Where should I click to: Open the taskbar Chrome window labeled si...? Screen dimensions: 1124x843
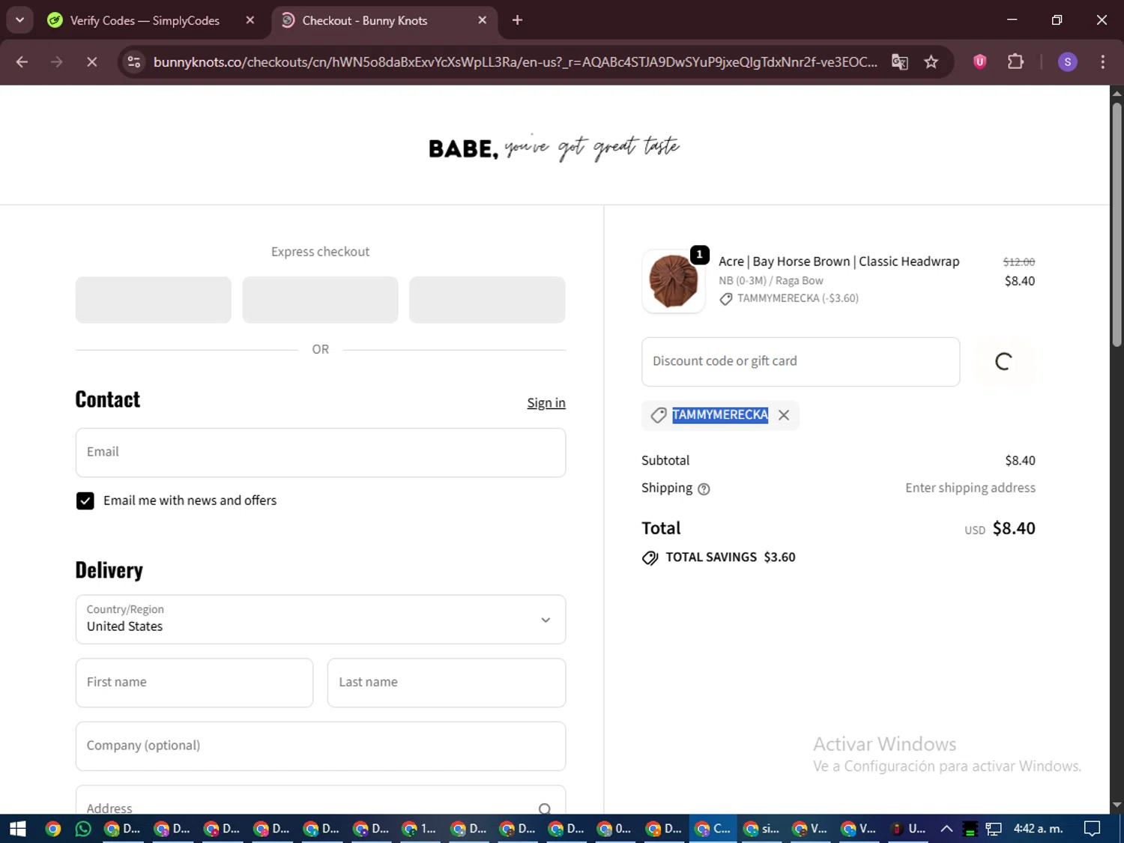click(x=761, y=829)
